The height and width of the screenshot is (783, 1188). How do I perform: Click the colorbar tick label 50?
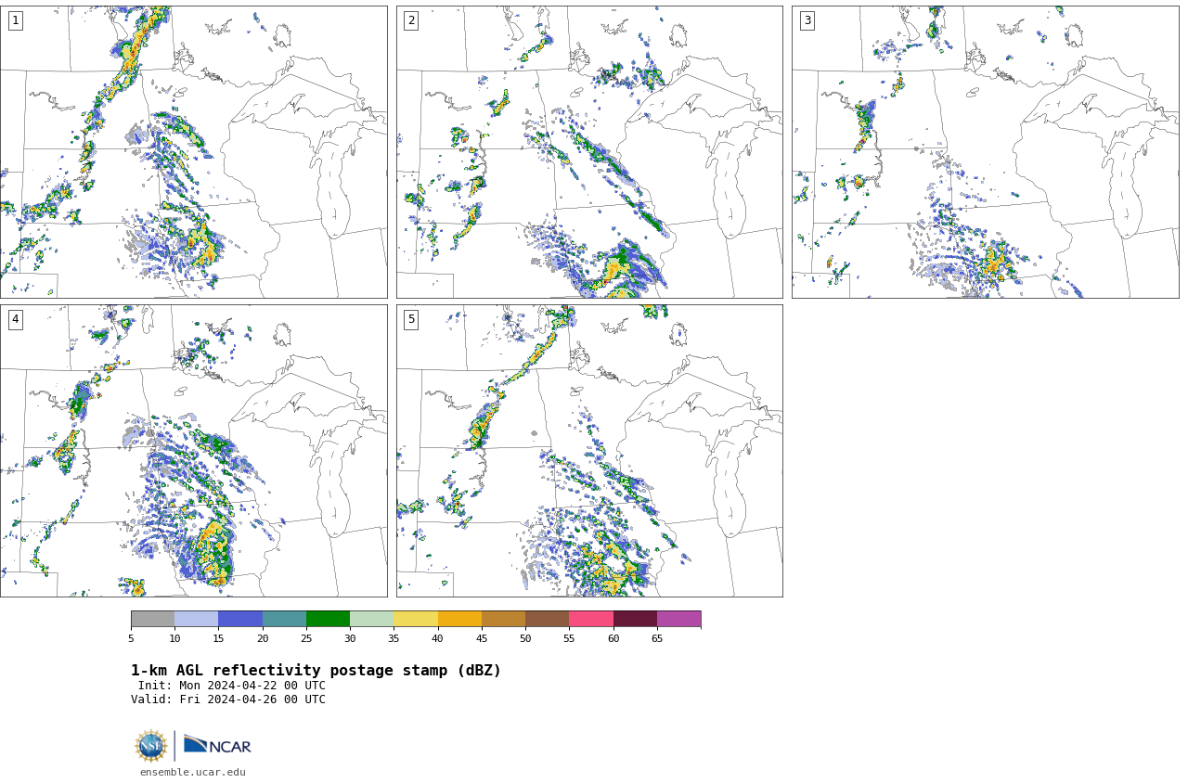click(x=525, y=638)
